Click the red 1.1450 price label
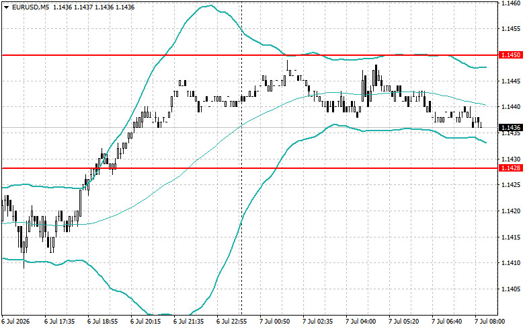Screen dimensions: 525x329 [510, 55]
